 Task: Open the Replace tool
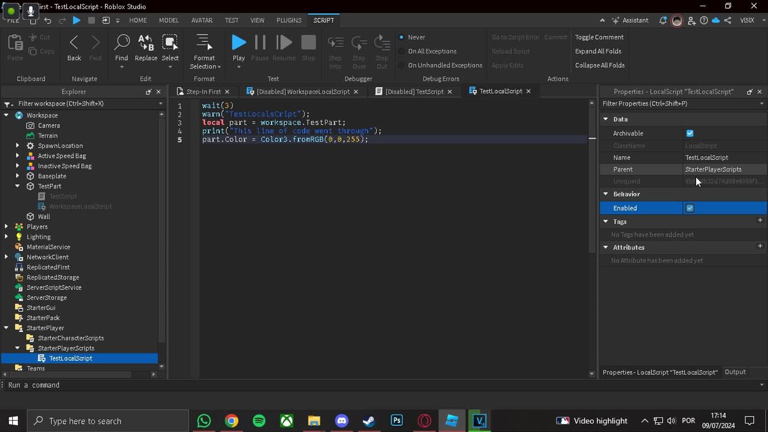tap(145, 42)
